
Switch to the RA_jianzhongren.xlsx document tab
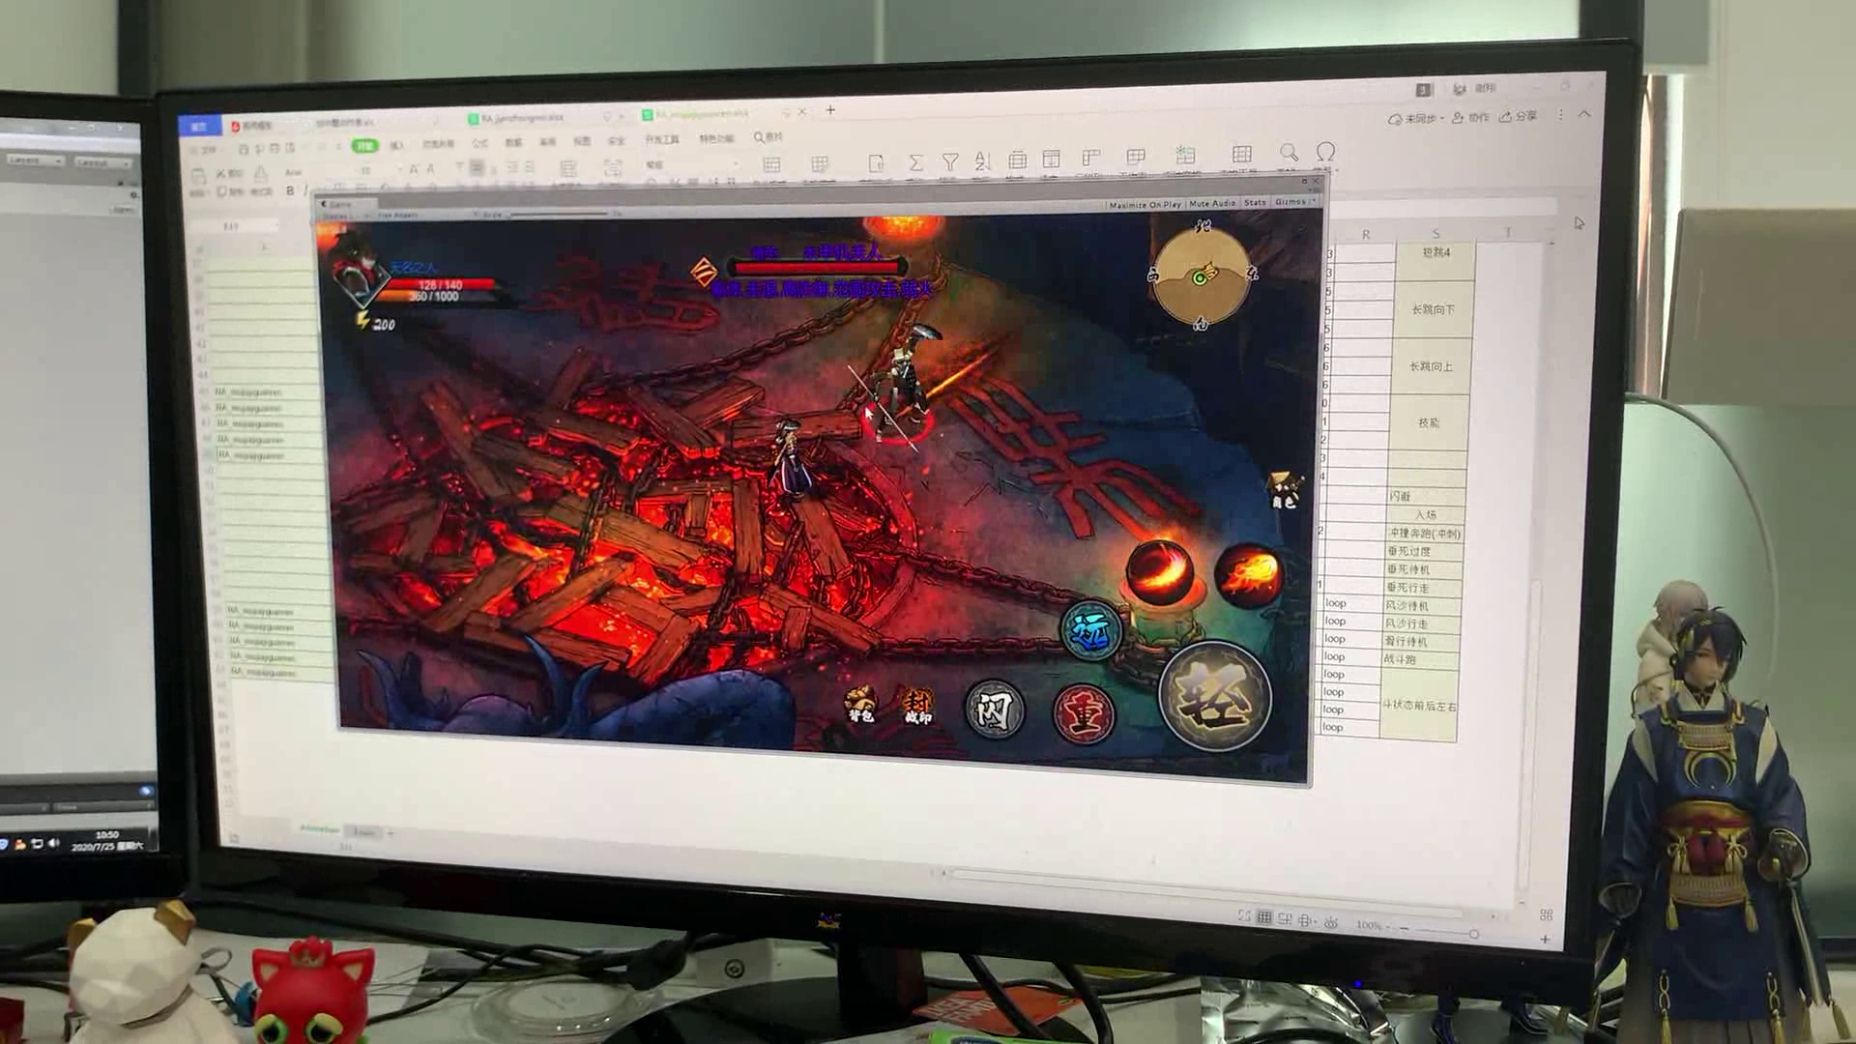pyautogui.click(x=521, y=118)
